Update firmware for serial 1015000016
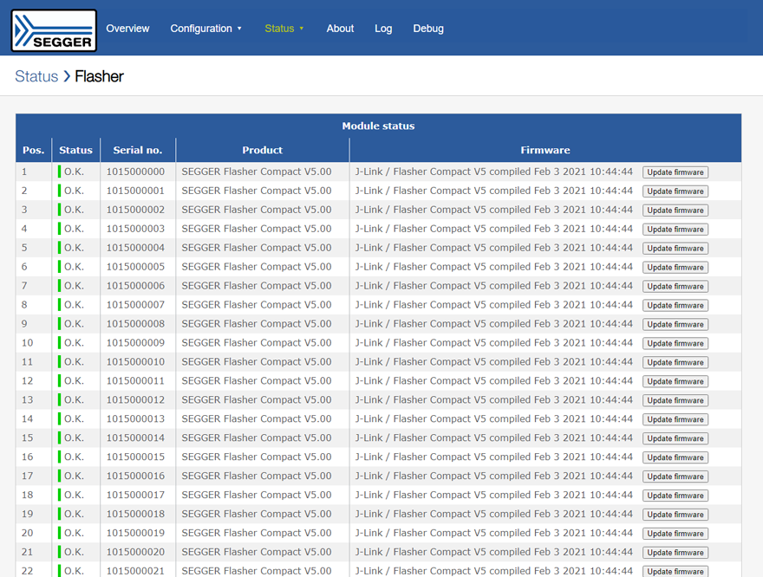The image size is (763, 577). coord(675,477)
